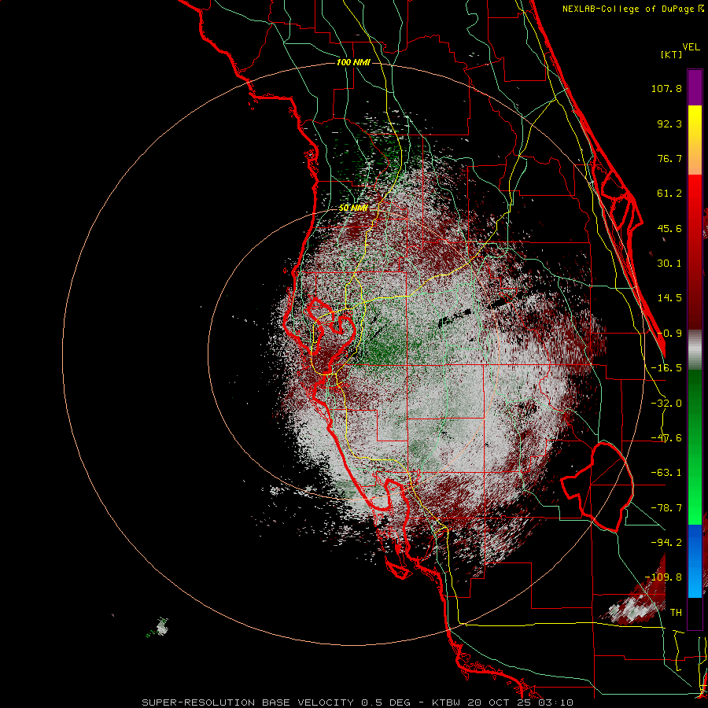The height and width of the screenshot is (708, 708).
Task: Click the -0.9 velocity scale value
Action: click(669, 334)
